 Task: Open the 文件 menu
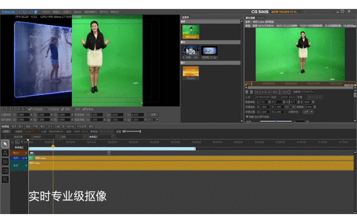pyautogui.click(x=46, y=12)
